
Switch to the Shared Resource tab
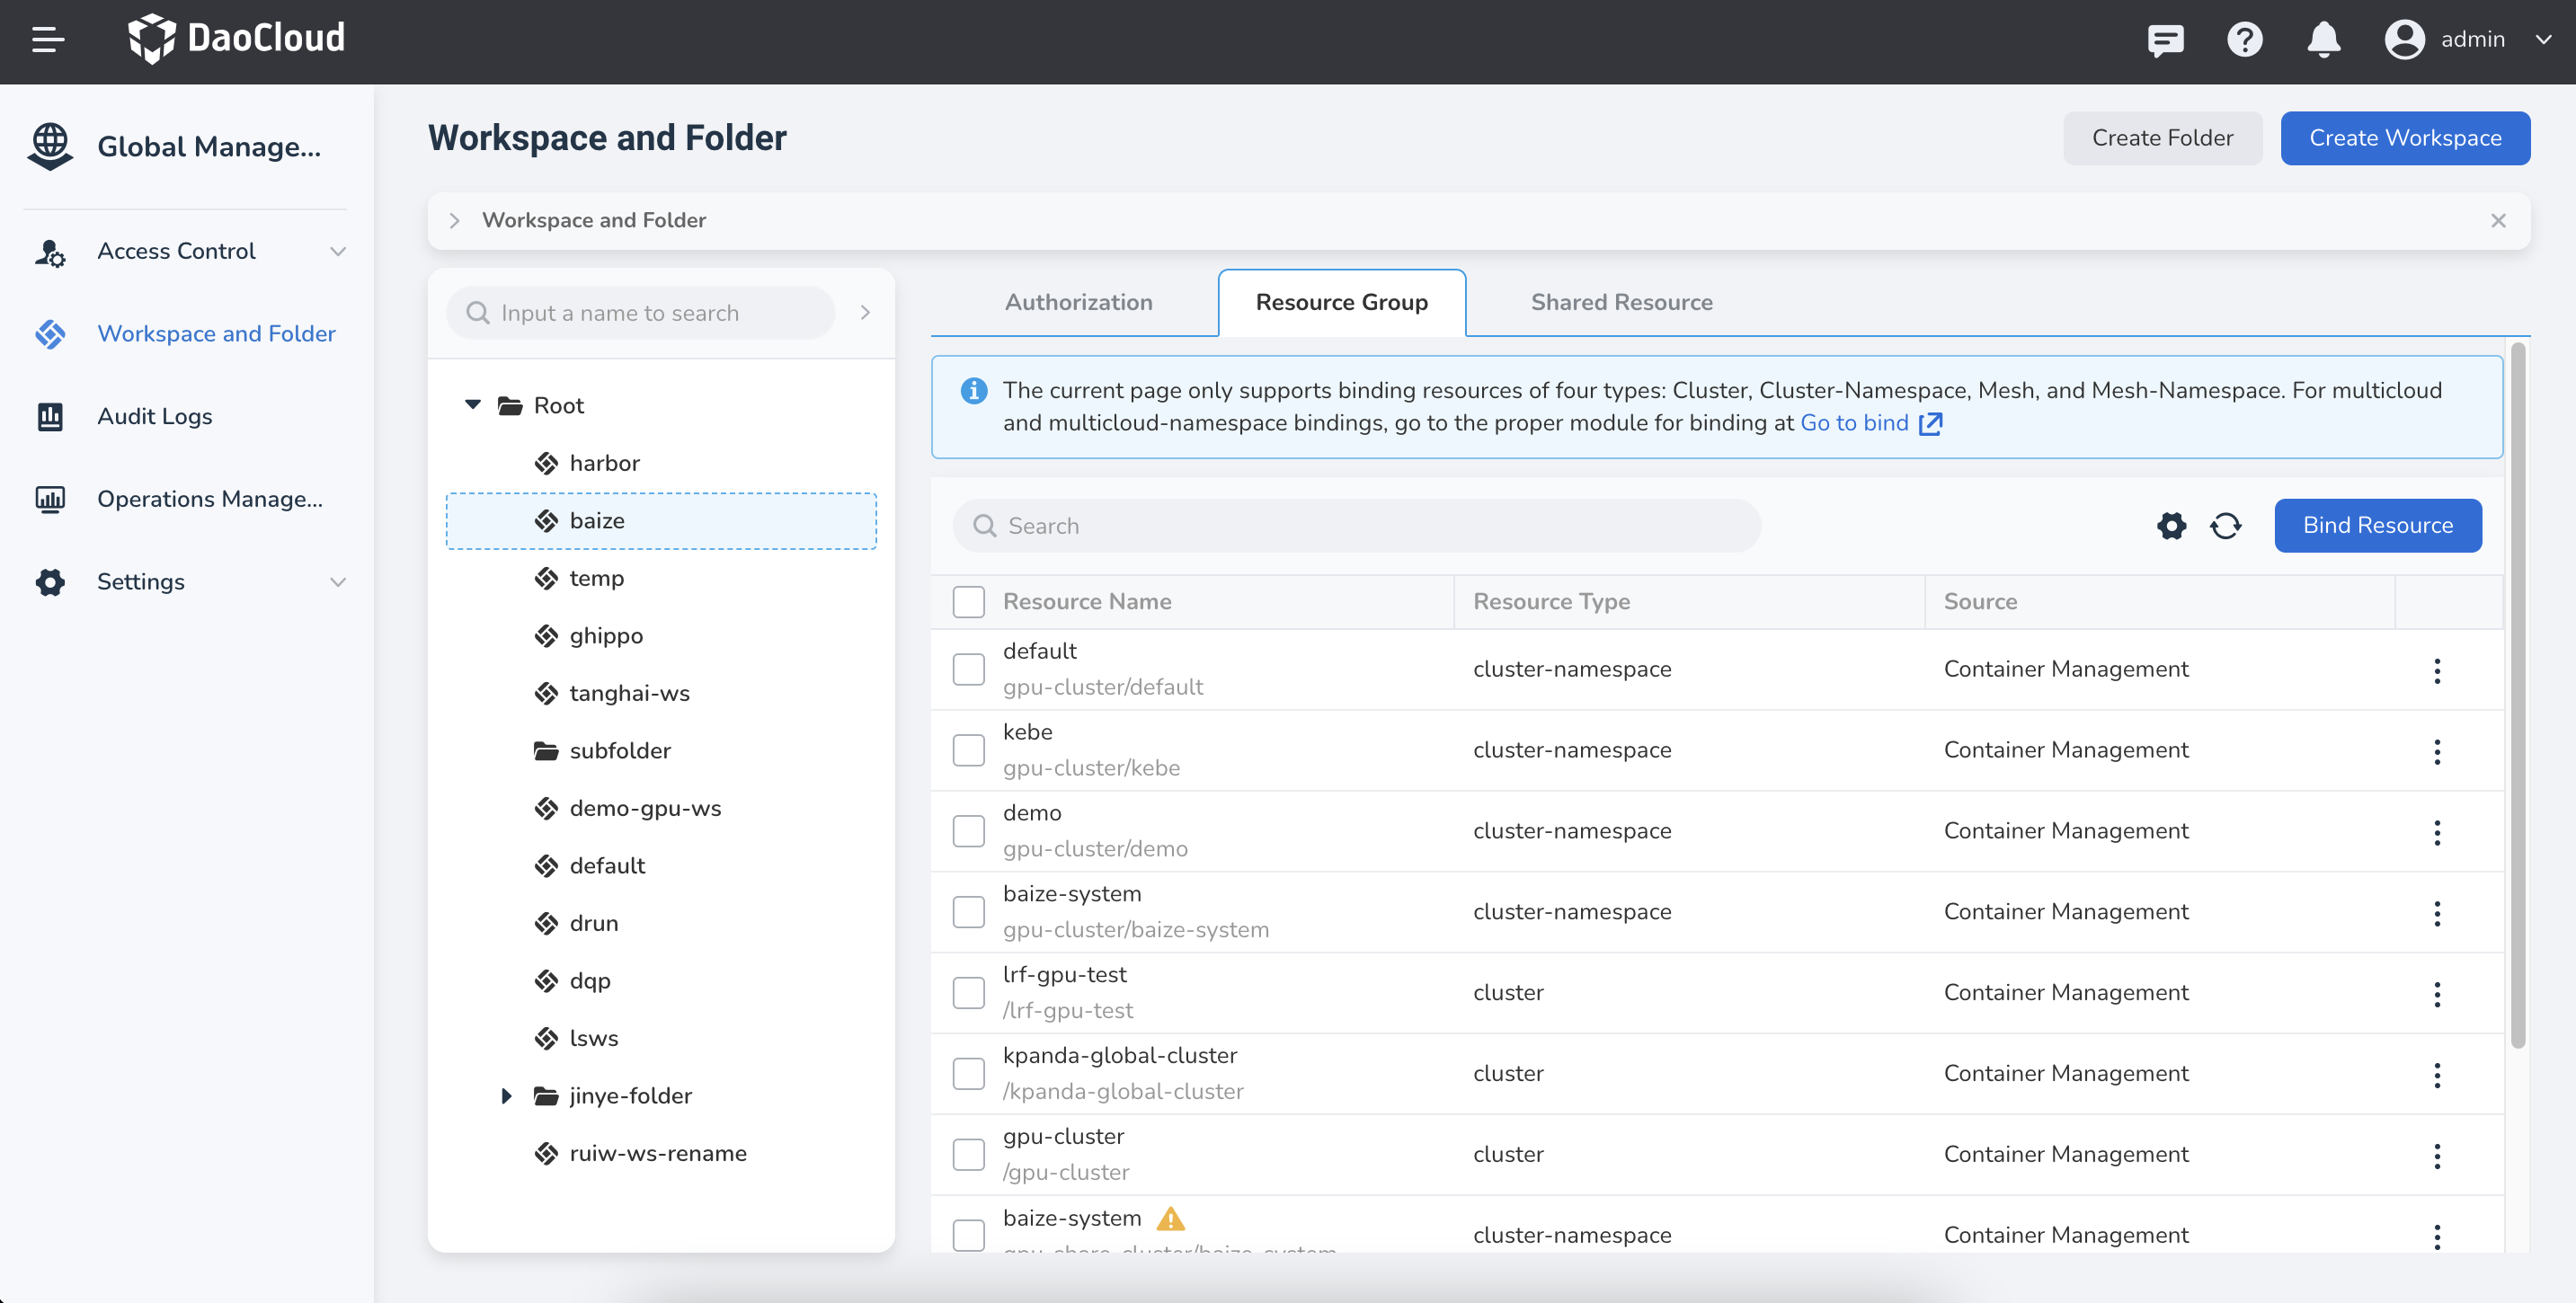tap(1621, 302)
